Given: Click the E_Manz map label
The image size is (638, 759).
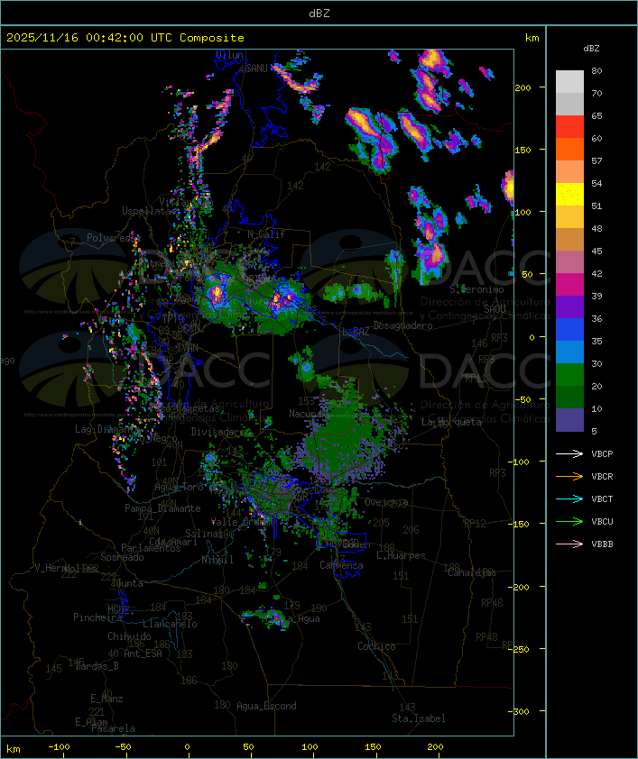Looking at the screenshot, I should 106,699.
